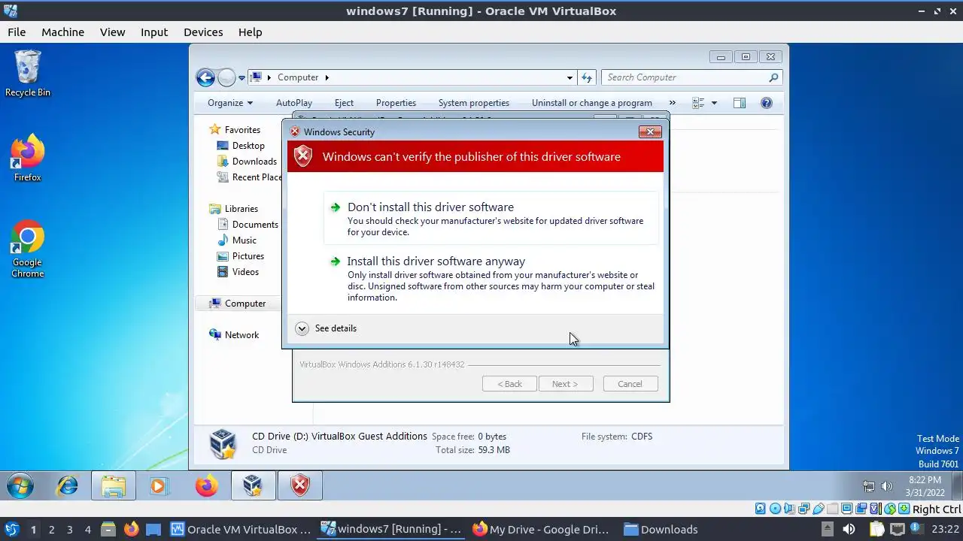Click Cancel in the Guest Additions installer
This screenshot has width=963, height=541.
630,384
